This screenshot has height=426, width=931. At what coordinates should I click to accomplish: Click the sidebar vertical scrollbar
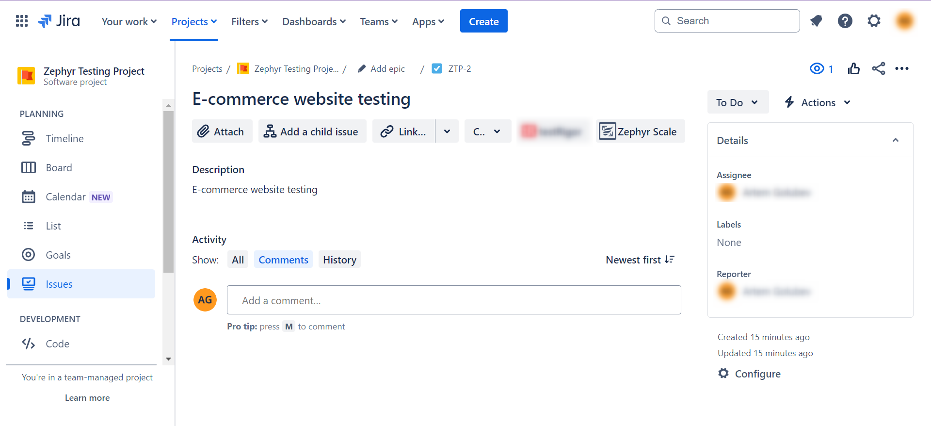(x=168, y=194)
